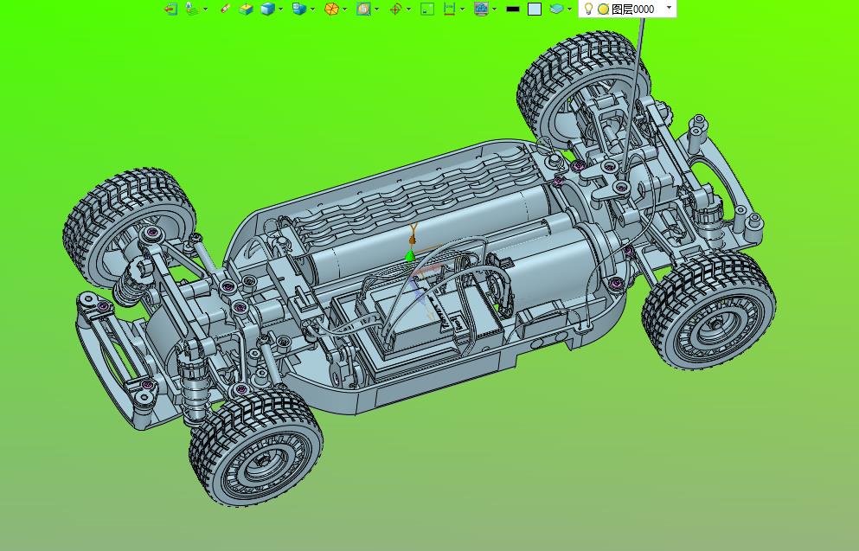This screenshot has height=551, width=859.
Task: Open the shaded cube dropdown arrow
Action: pos(280,9)
